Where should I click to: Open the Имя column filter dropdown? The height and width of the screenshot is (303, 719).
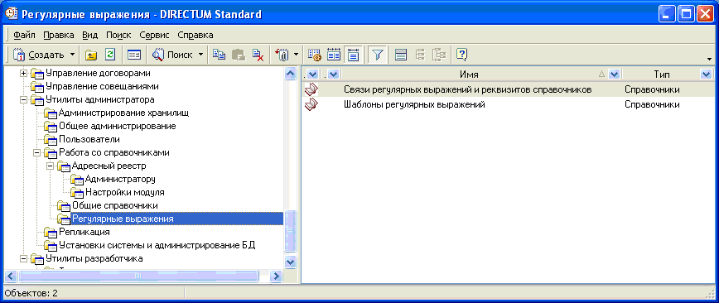[x=615, y=75]
